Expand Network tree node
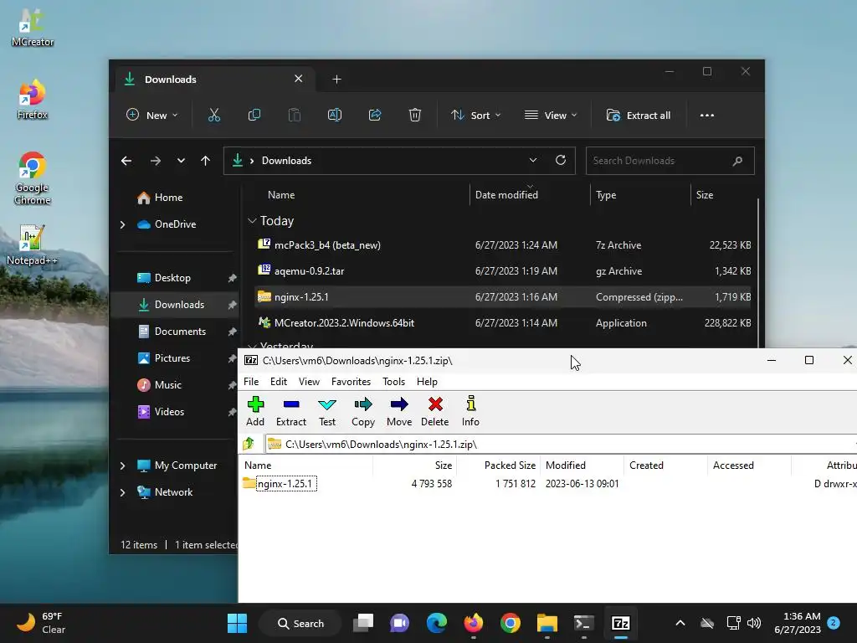Image resolution: width=857 pixels, height=643 pixels. (122, 492)
